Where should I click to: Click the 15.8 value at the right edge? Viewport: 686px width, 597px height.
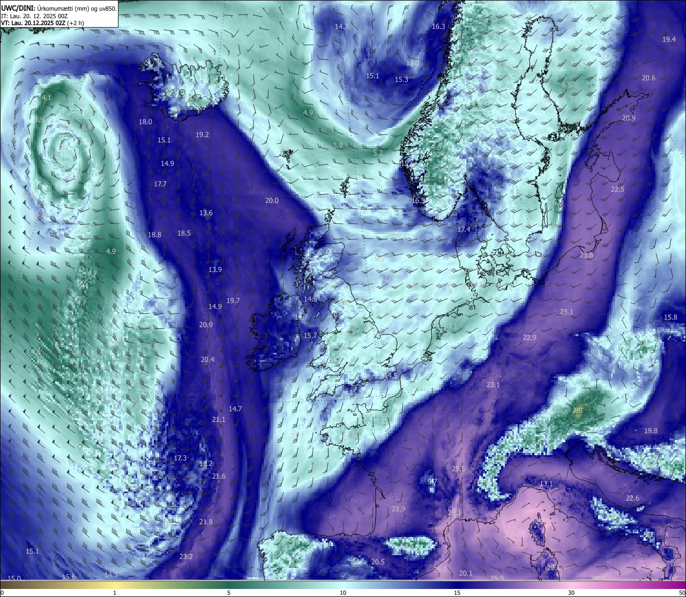coord(671,318)
